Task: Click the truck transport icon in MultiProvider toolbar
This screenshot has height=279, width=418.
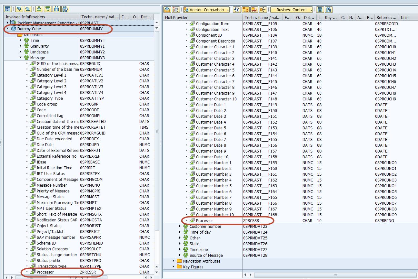Action: (x=254, y=10)
